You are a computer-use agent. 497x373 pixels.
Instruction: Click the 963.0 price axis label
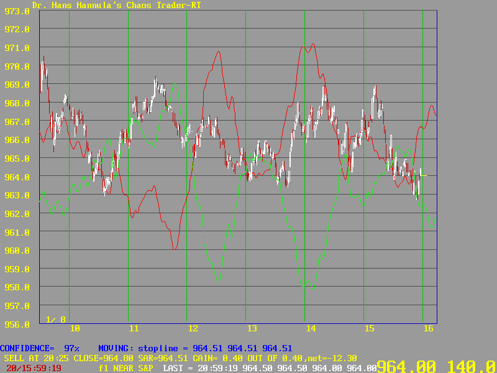click(17, 195)
